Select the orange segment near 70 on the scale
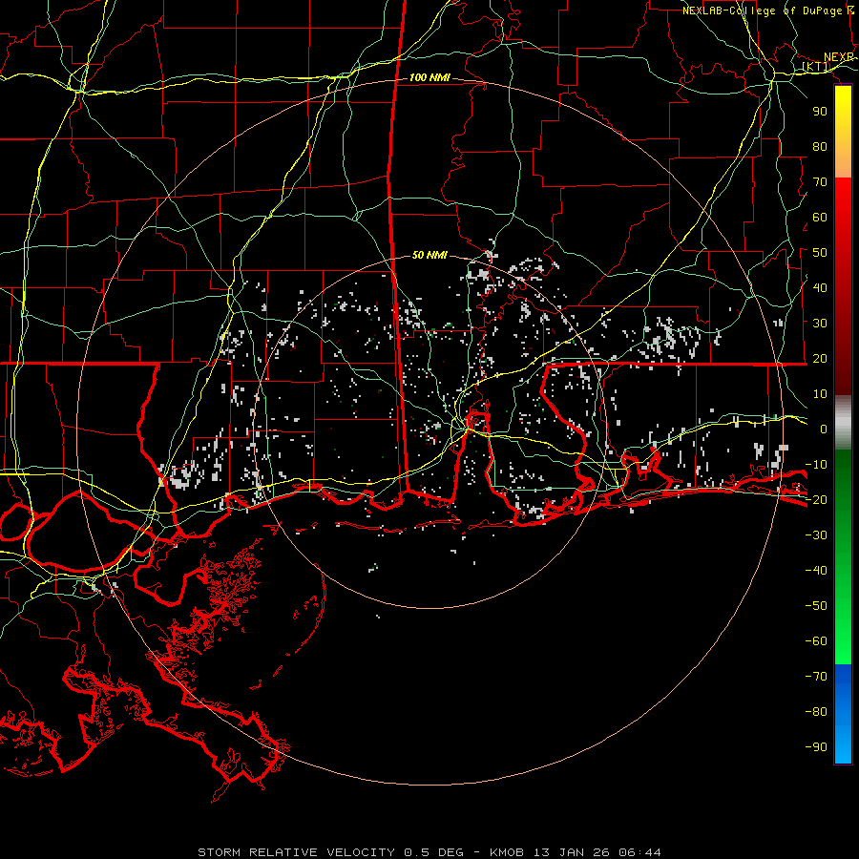 click(843, 164)
